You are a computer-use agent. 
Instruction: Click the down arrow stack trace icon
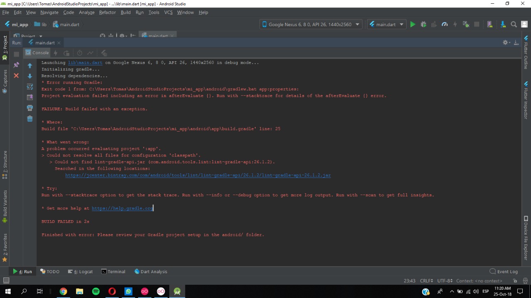[x=29, y=76]
